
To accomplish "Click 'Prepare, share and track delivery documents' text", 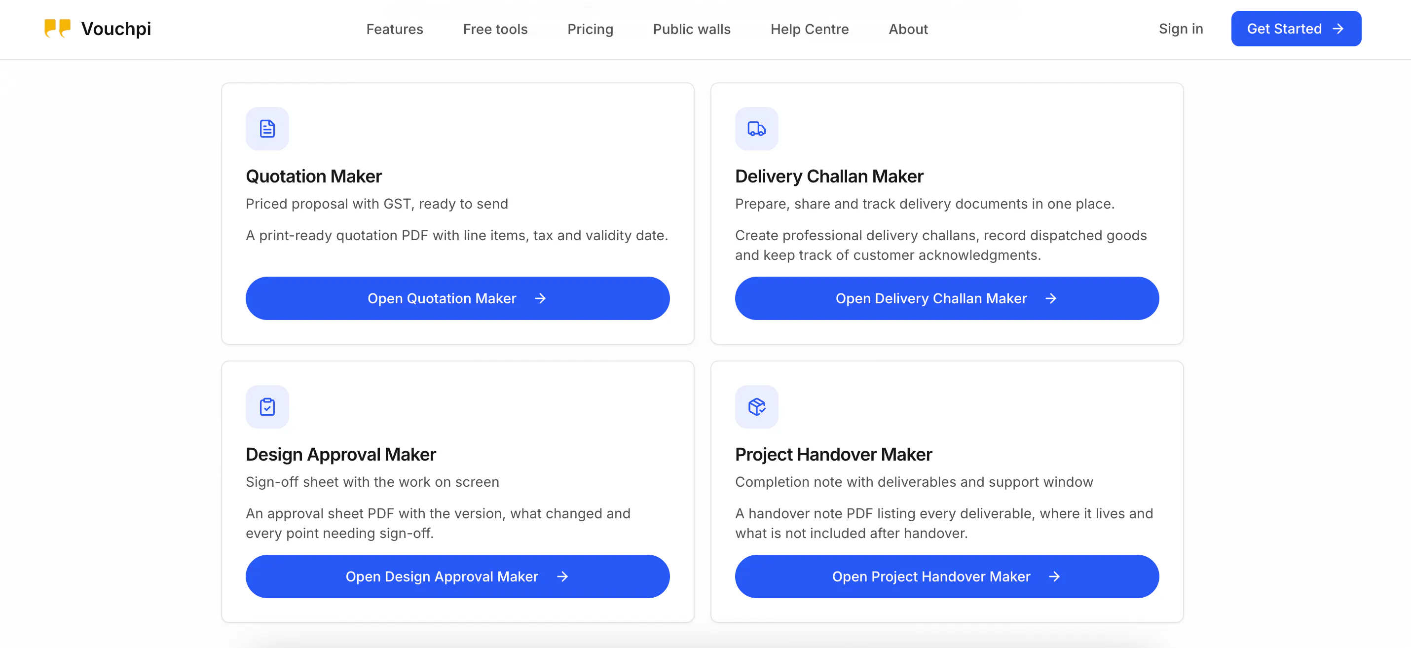I will (x=925, y=204).
